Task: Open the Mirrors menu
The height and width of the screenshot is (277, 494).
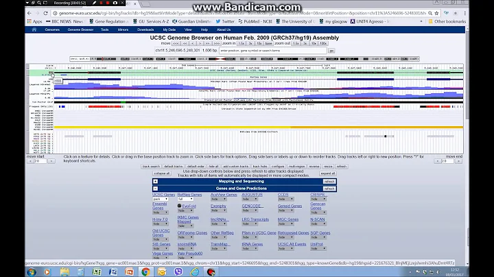Action: tap(123, 29)
